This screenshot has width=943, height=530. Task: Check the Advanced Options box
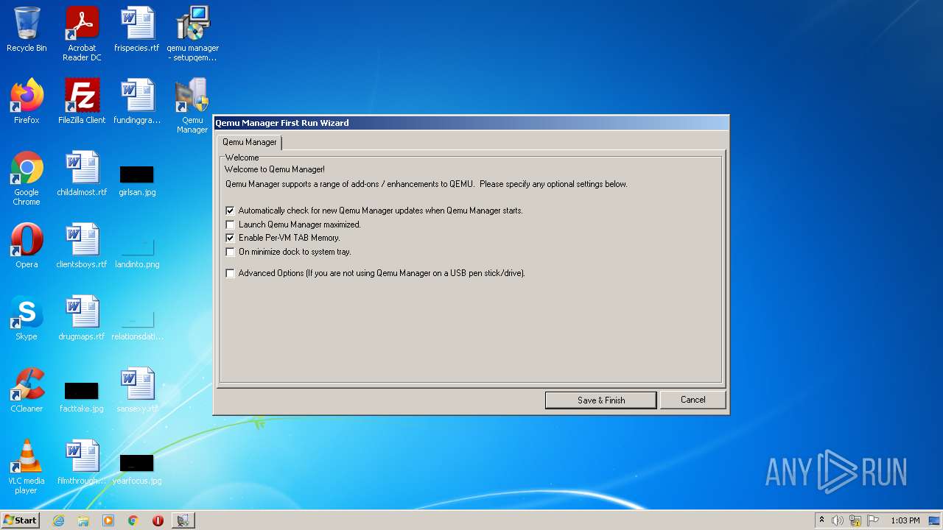tap(231, 273)
